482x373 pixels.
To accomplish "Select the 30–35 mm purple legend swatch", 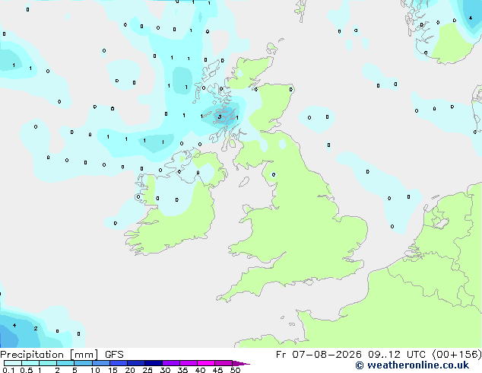I will click(170, 363).
